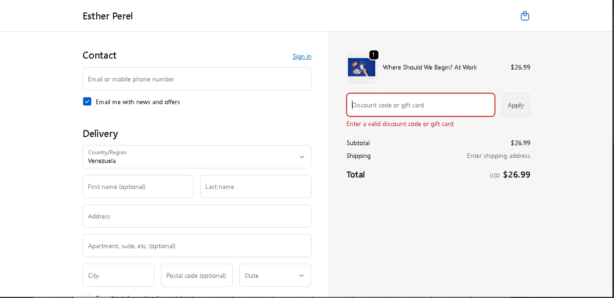Click the Apartment, suite, etc. field
The image size is (614, 298).
(197, 246)
